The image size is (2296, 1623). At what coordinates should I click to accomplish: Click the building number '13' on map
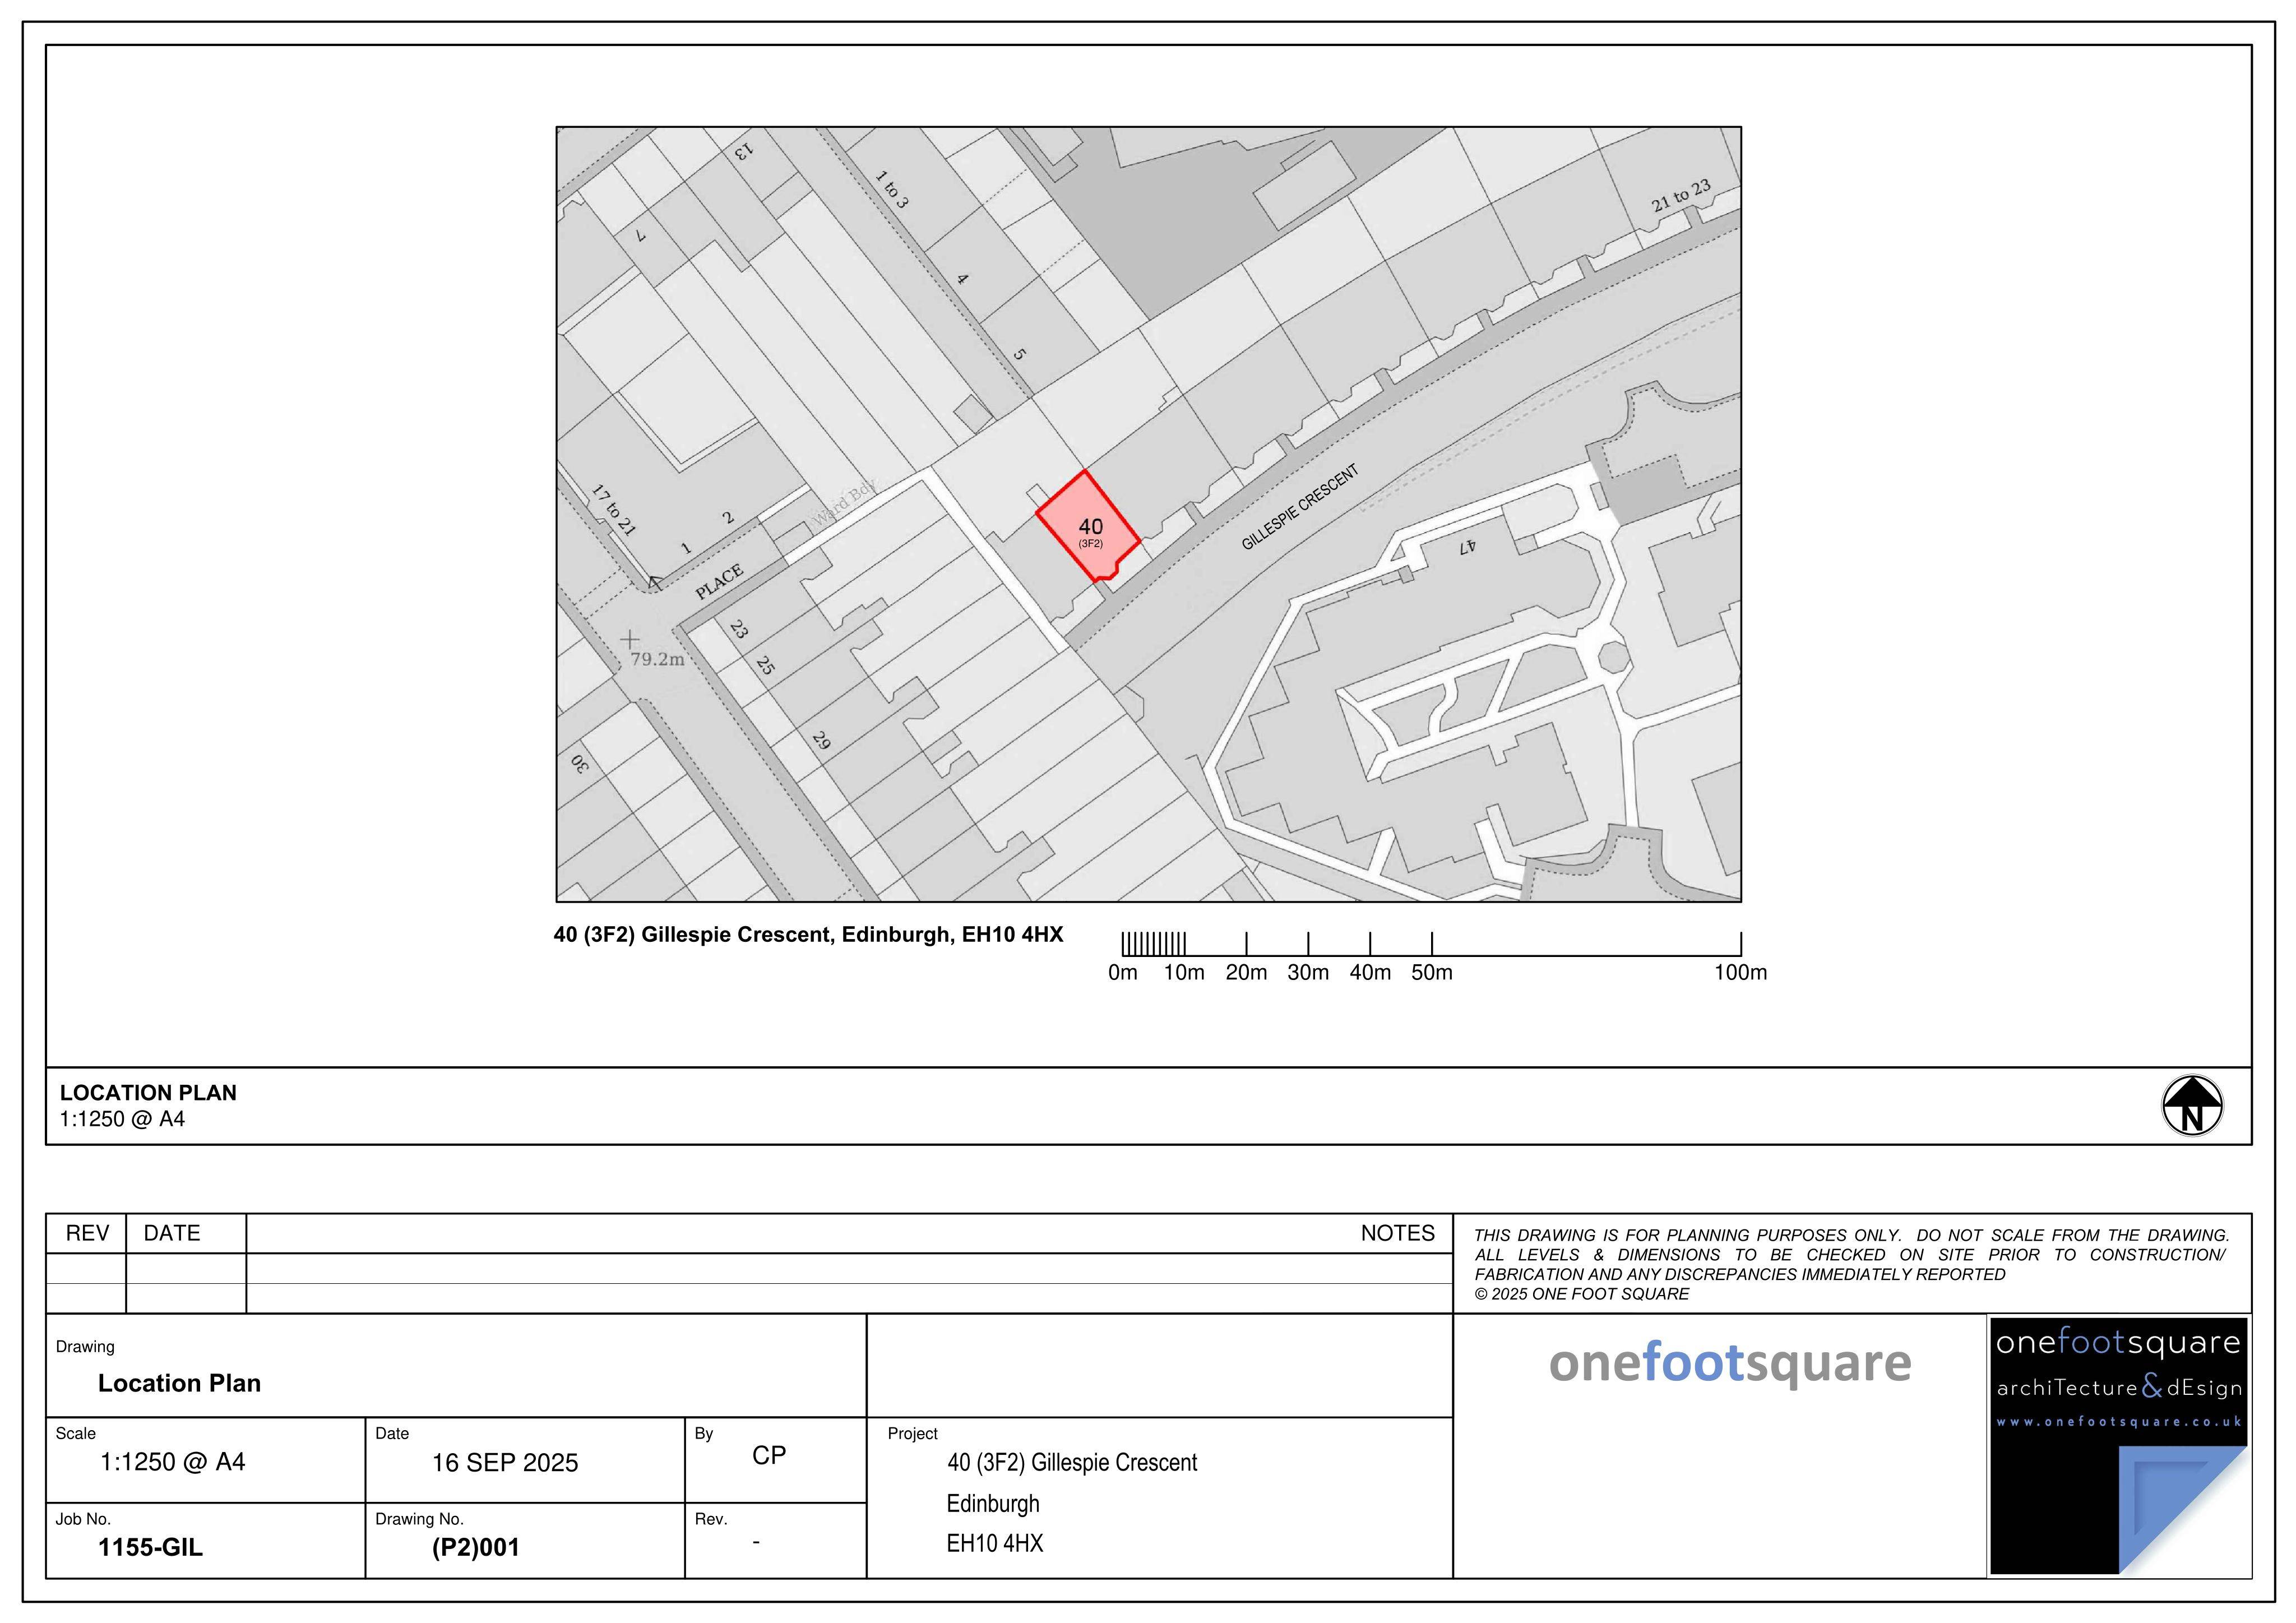pos(743,152)
